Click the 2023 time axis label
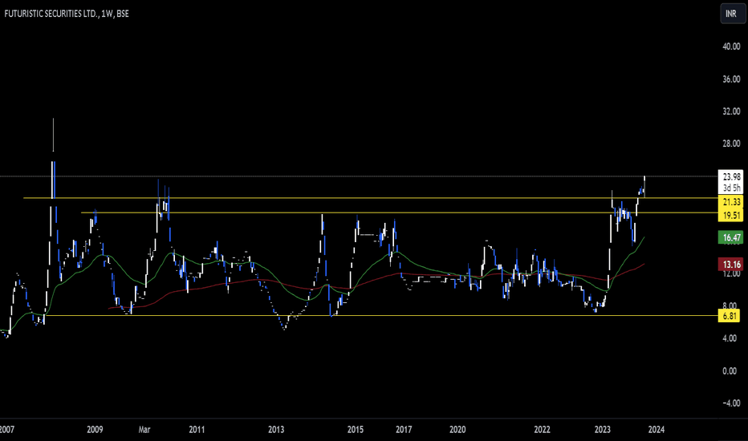748x441 pixels. [x=602, y=430]
